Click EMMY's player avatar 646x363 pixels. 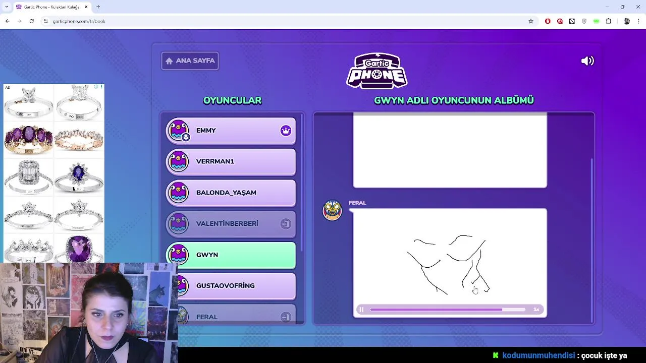(x=179, y=131)
